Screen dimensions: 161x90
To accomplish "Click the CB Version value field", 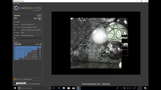I will tap(31, 33).
